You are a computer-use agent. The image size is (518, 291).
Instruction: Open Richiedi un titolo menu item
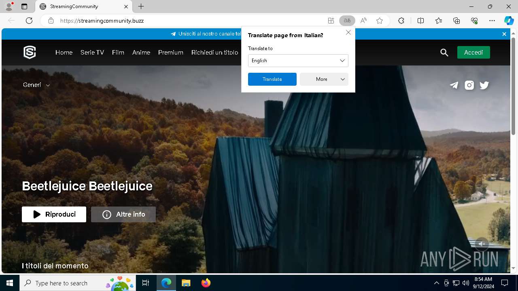[215, 53]
